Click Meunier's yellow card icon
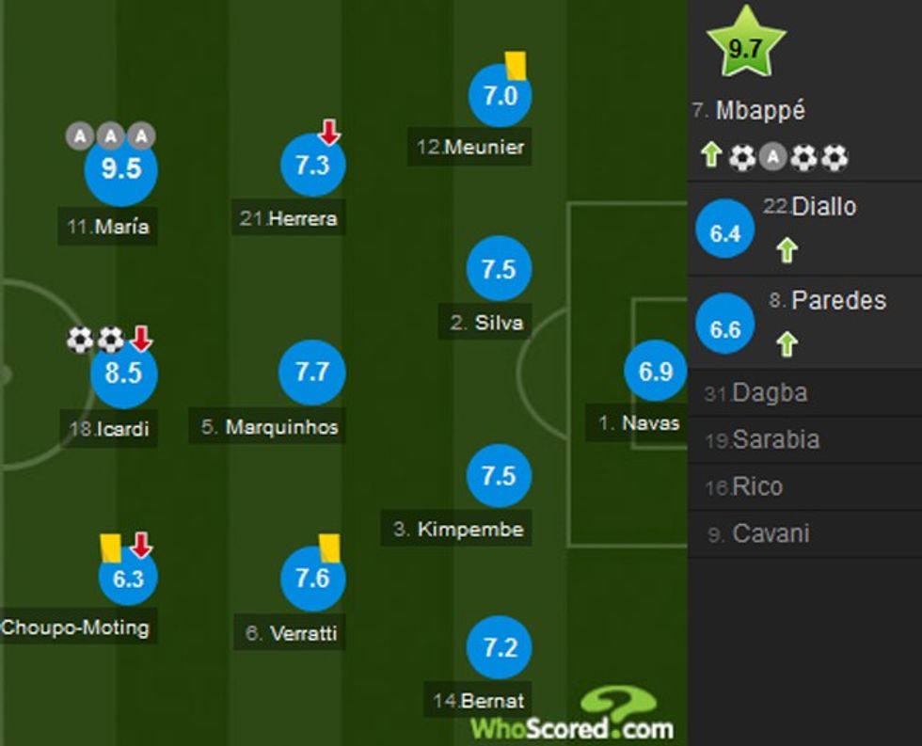The height and width of the screenshot is (746, 922). 515,64
